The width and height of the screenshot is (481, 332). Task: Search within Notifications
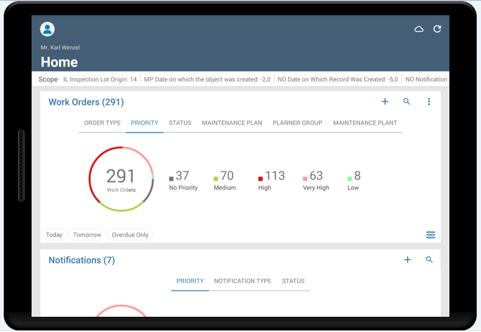[429, 260]
